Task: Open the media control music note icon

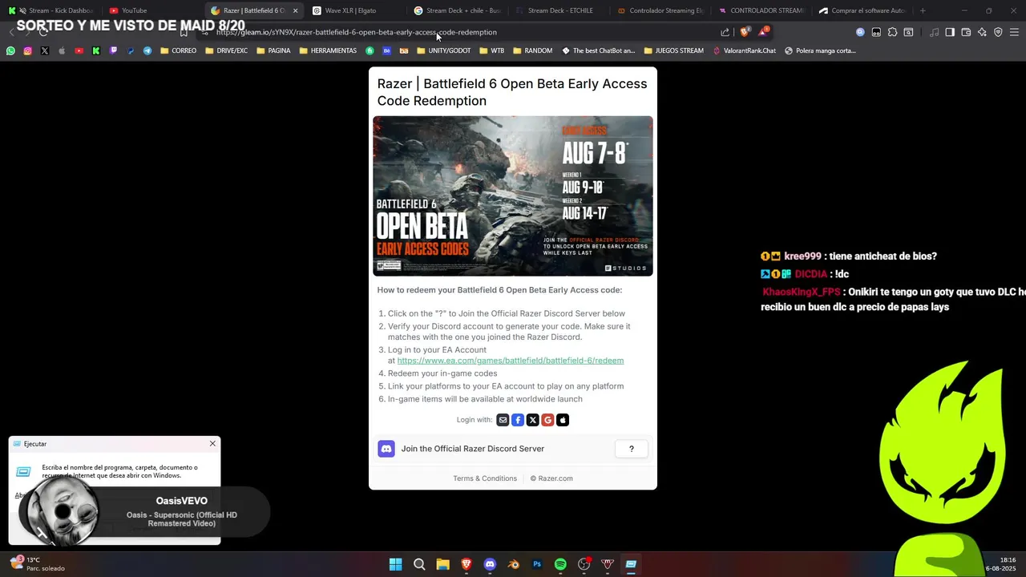Action: click(x=934, y=32)
